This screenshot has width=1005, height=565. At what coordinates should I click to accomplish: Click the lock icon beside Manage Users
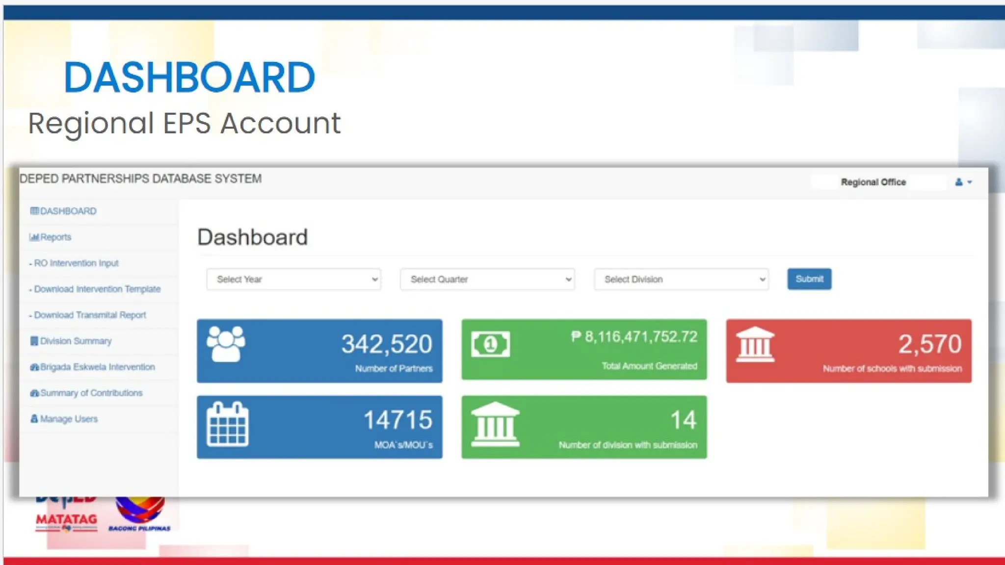[34, 419]
